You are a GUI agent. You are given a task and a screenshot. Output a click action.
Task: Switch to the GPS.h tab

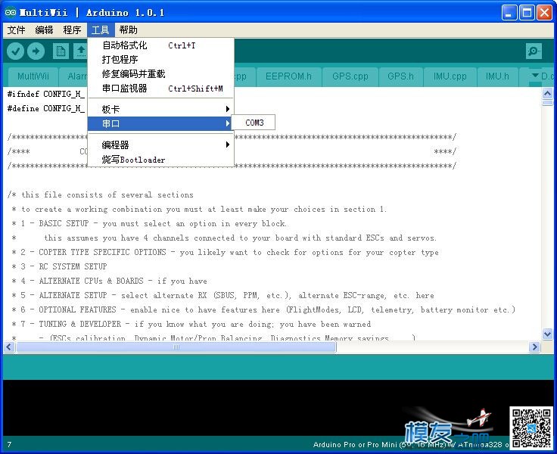coord(400,76)
